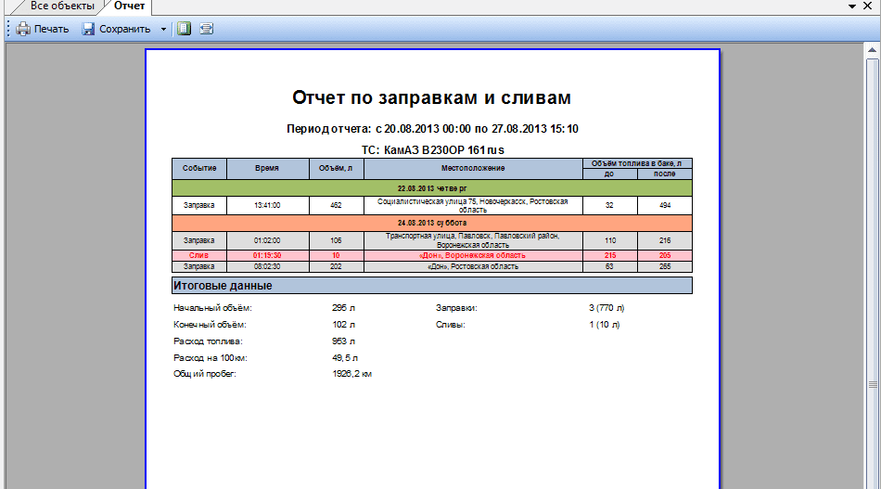Image resolution: width=881 pixels, height=489 pixels.
Task: Open the tab list dropdown arrow at top right
Action: (852, 6)
